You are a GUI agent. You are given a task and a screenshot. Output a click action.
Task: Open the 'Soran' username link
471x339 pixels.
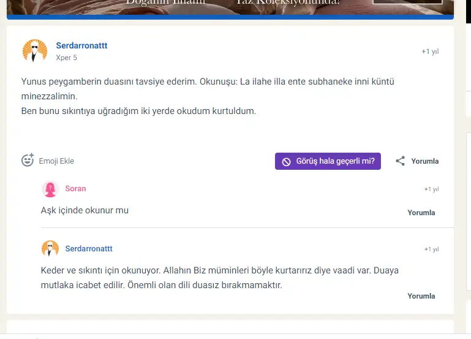coord(75,189)
